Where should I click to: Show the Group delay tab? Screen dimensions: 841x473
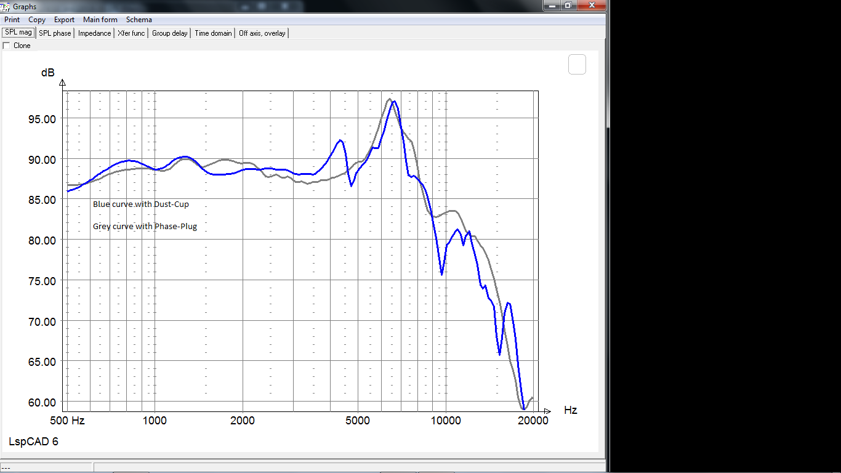tap(170, 33)
